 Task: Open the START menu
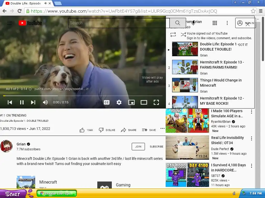tap(13, 194)
